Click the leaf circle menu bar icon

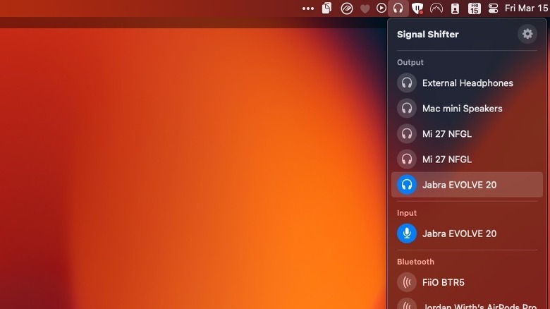coord(346,8)
